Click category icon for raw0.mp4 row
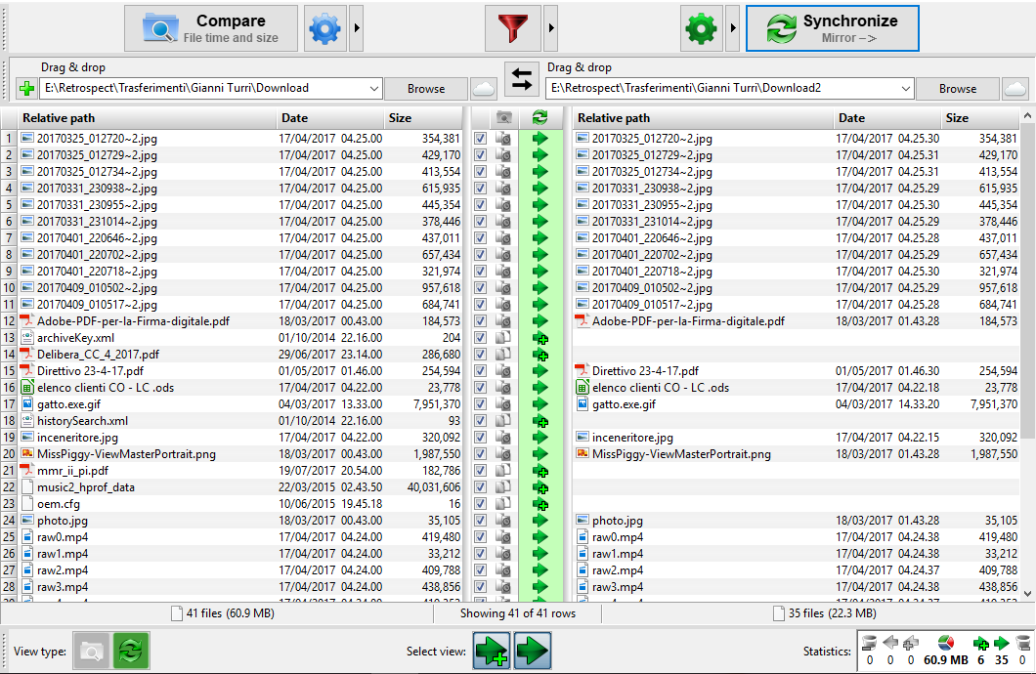 point(503,537)
